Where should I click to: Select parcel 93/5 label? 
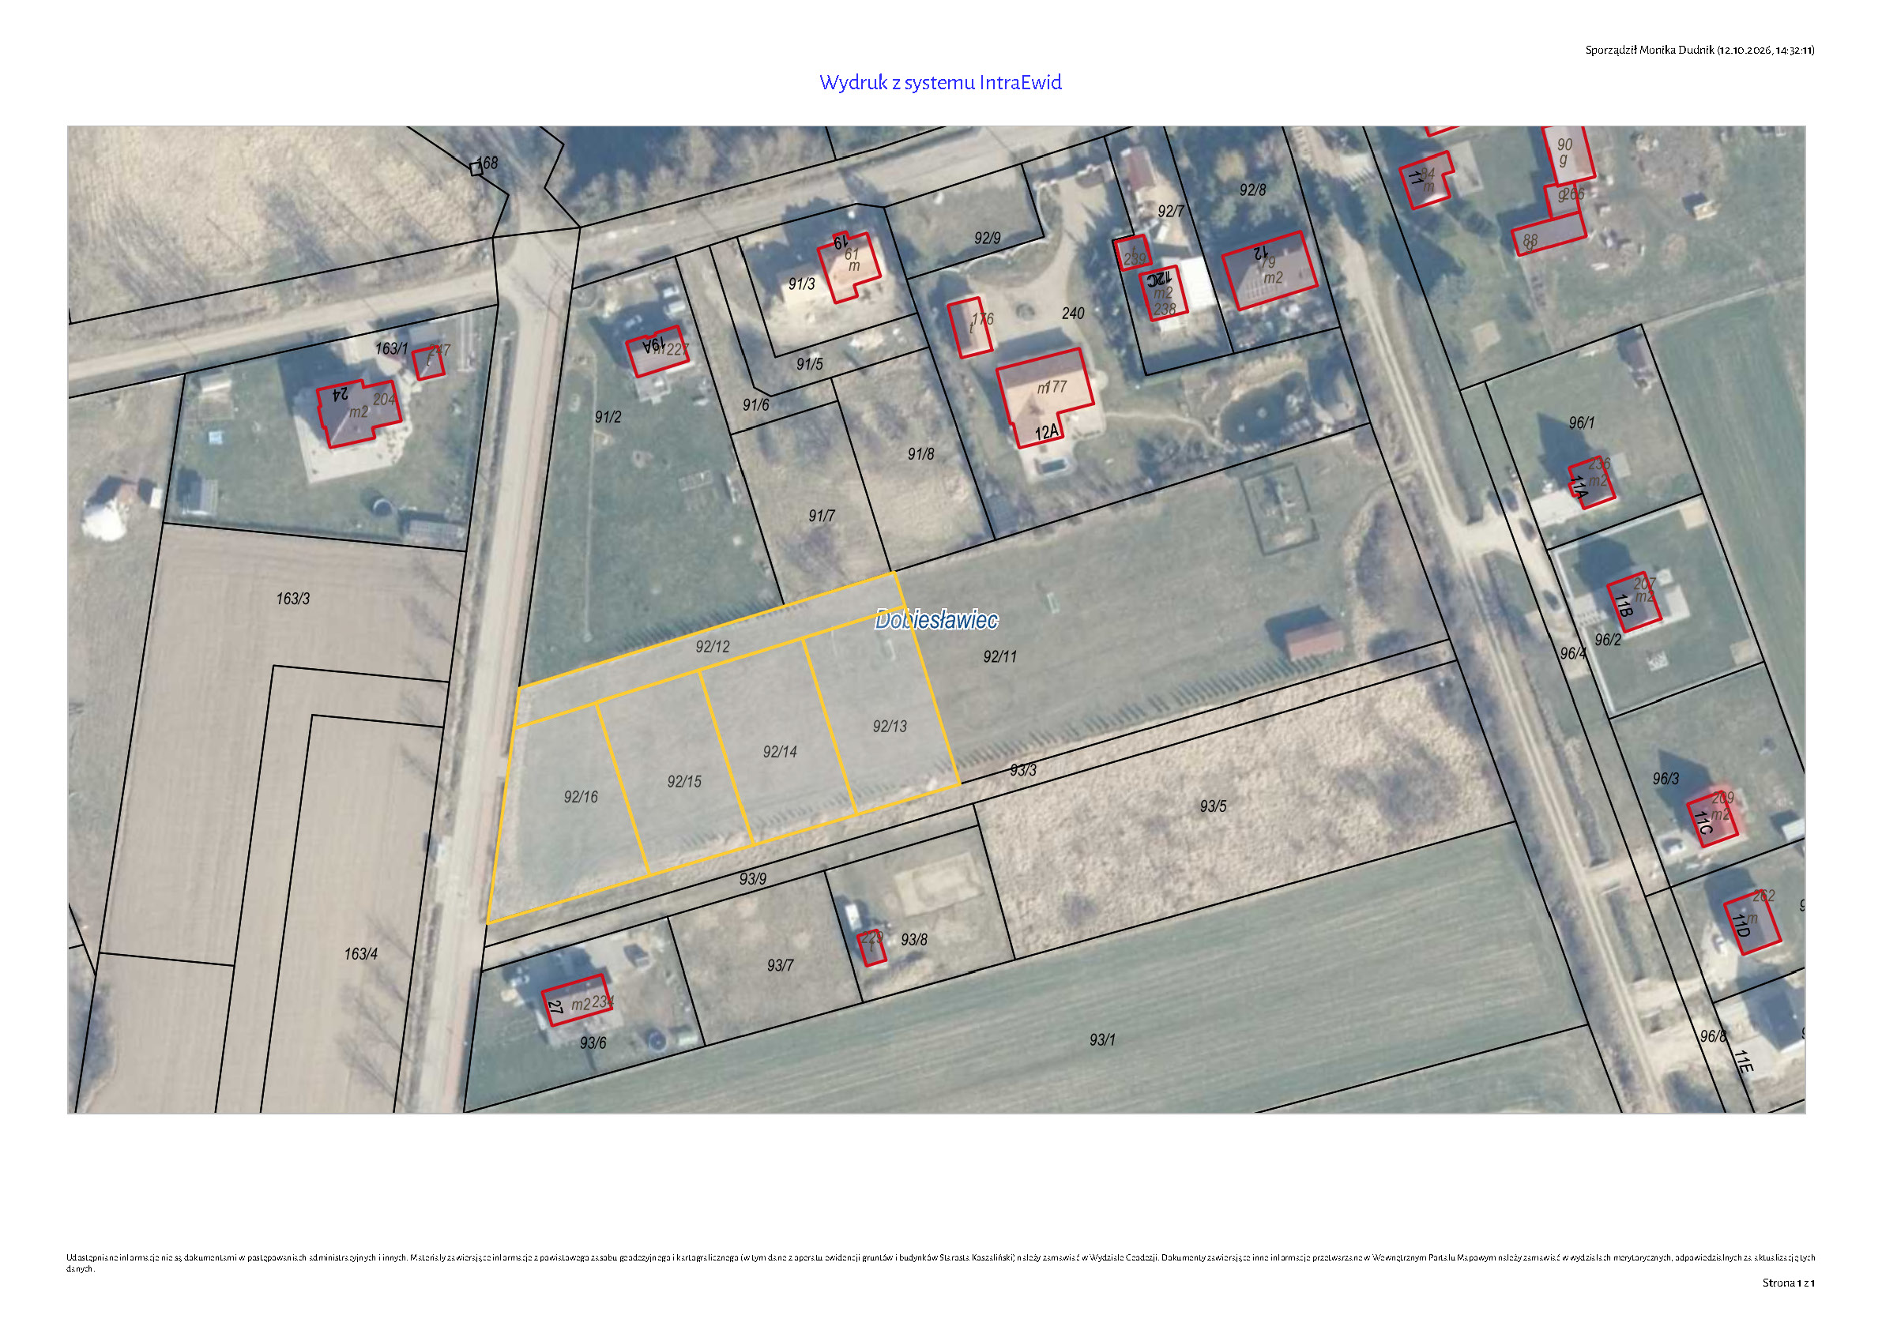1213,806
